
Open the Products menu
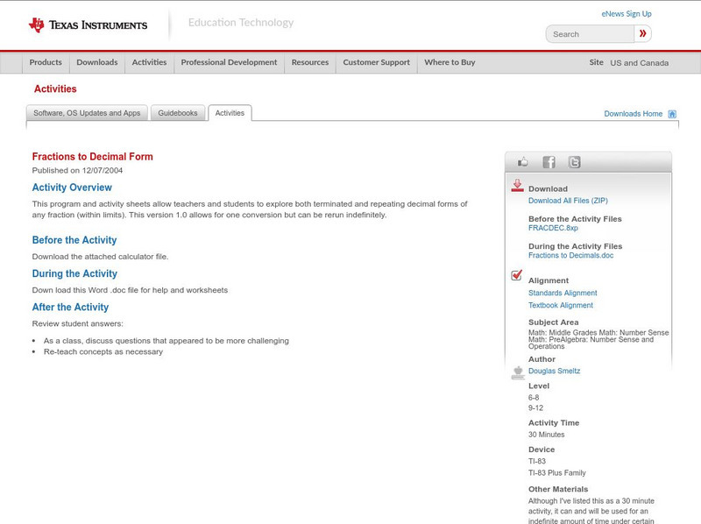click(46, 62)
